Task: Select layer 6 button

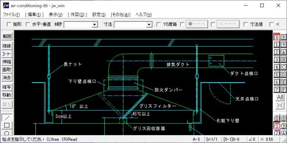Action: (x=277, y=82)
